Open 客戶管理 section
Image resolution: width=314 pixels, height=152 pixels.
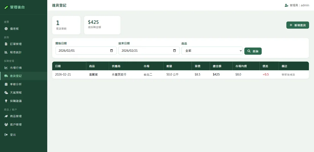point(24,124)
